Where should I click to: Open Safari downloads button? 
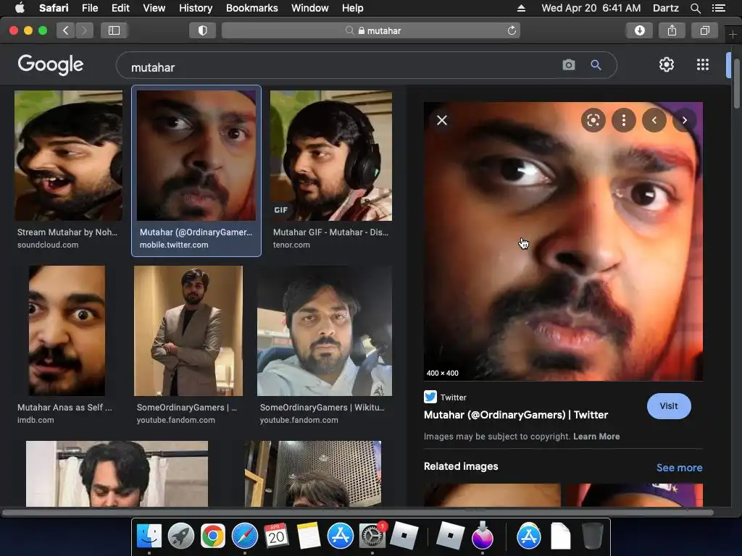coord(639,30)
